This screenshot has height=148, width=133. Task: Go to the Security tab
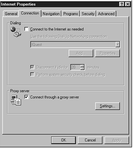tap(88, 14)
